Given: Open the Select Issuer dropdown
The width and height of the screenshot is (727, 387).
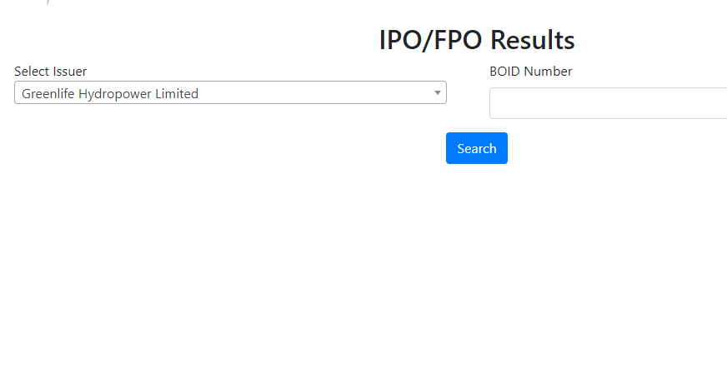Looking at the screenshot, I should point(230,92).
